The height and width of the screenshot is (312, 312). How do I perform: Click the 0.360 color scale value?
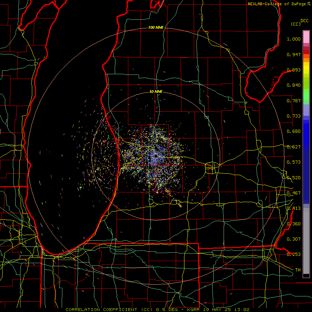[x=294, y=224]
